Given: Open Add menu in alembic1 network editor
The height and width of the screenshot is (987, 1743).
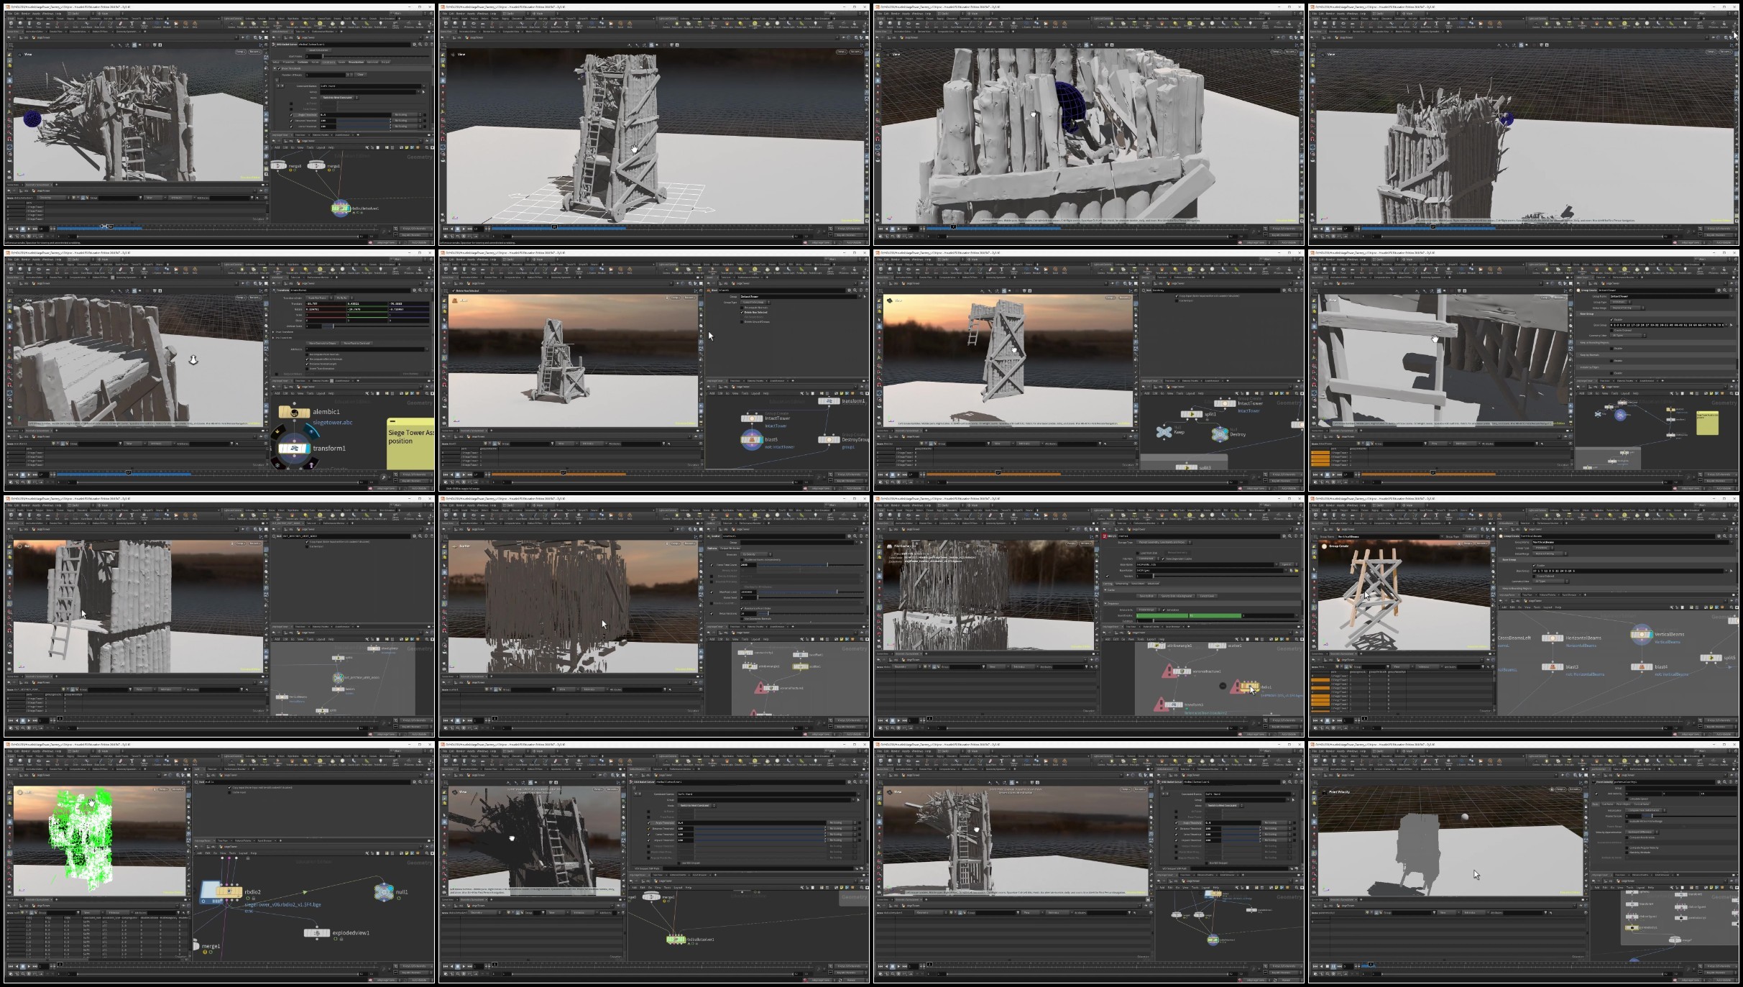Looking at the screenshot, I should pos(277,393).
